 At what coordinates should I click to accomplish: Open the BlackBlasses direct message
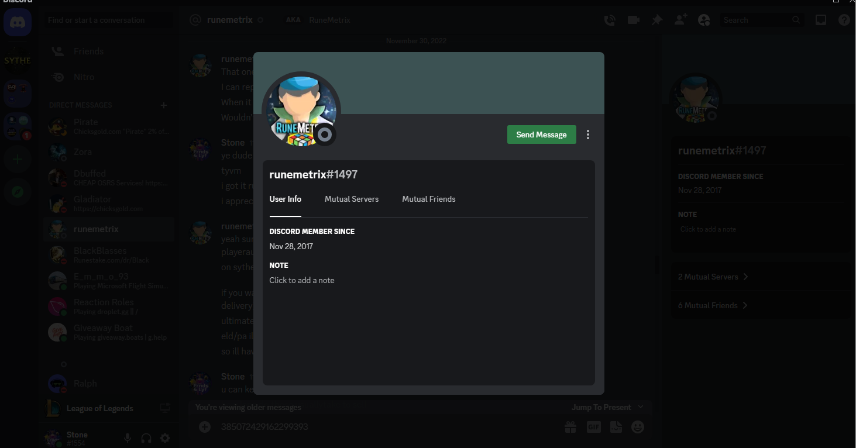pyautogui.click(x=109, y=255)
